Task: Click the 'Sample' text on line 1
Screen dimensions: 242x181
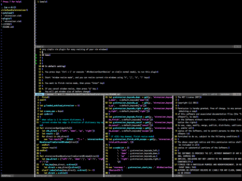Action: [x=43, y=2]
